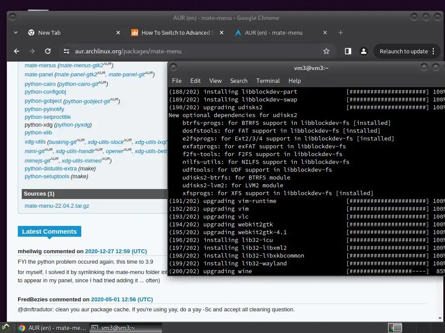Open the python-cairo link
Image resolution: width=445 pixels, height=333 pixels.
tap(40, 84)
